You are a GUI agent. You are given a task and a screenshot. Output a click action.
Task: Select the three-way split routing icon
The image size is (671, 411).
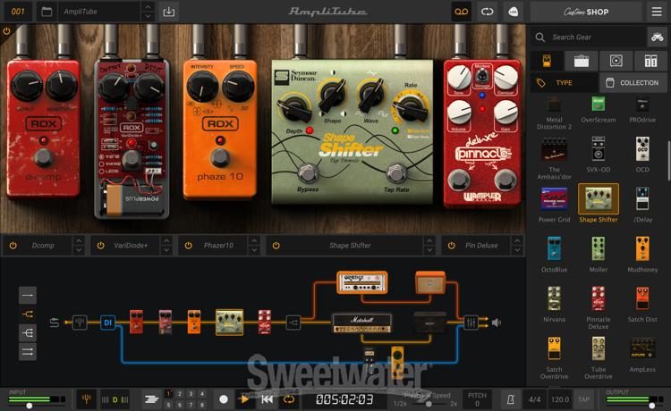coord(28,332)
